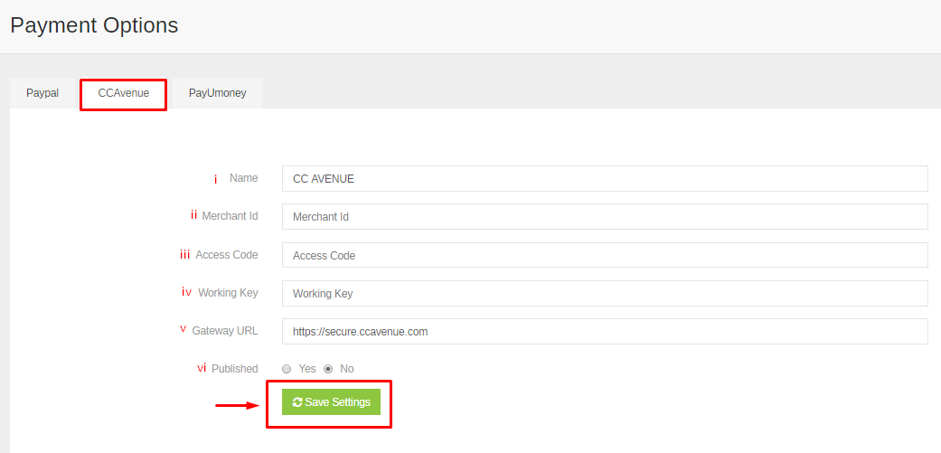
Task: Open the CCAvenue tab
Action: coord(124,93)
